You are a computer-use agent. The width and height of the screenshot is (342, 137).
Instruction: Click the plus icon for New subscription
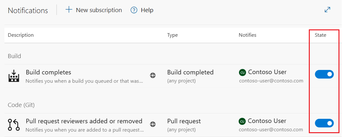(x=69, y=10)
